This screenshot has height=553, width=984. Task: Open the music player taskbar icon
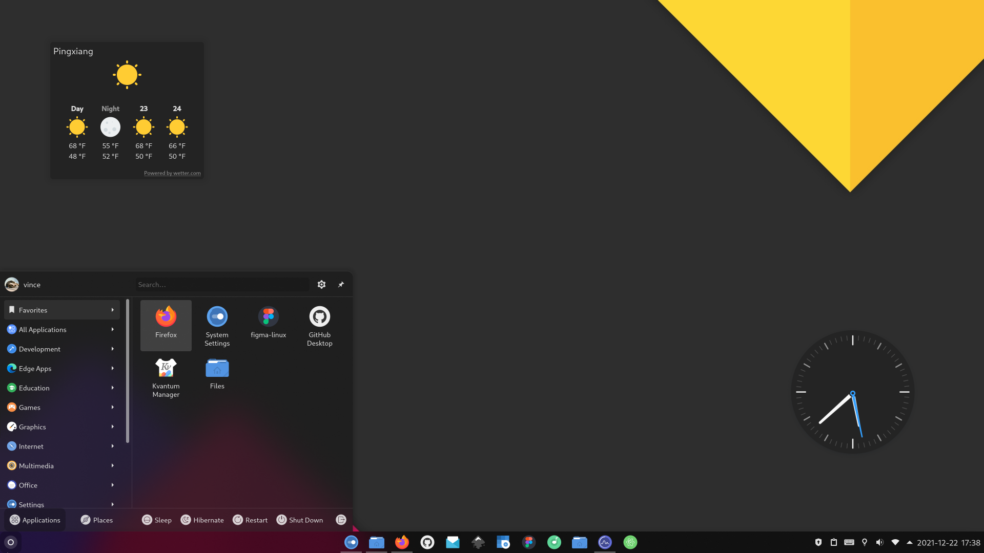click(554, 542)
